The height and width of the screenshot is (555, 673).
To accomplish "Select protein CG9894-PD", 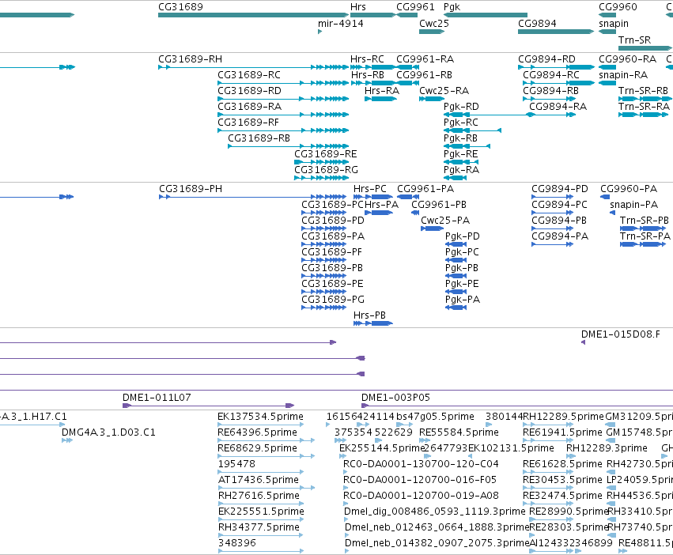I will pyautogui.click(x=552, y=197).
